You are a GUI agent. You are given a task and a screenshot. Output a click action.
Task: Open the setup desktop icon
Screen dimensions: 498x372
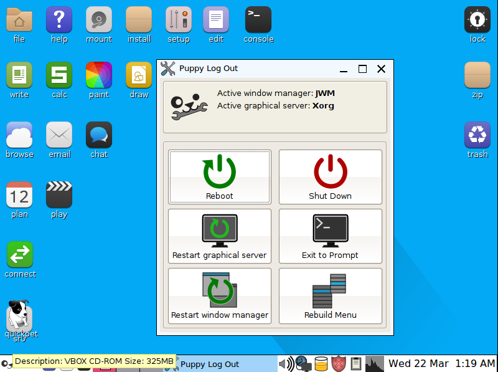pyautogui.click(x=179, y=20)
